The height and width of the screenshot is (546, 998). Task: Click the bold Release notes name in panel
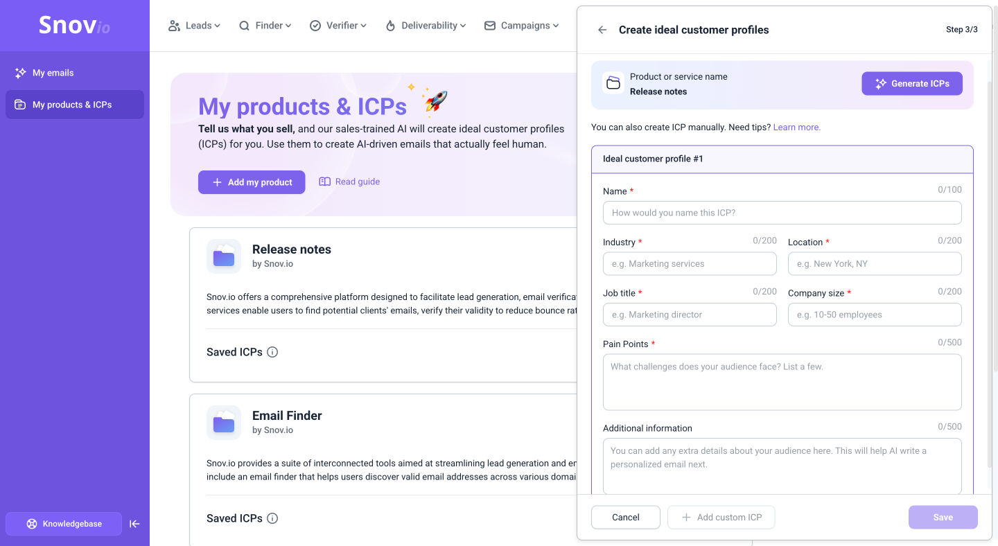[658, 91]
